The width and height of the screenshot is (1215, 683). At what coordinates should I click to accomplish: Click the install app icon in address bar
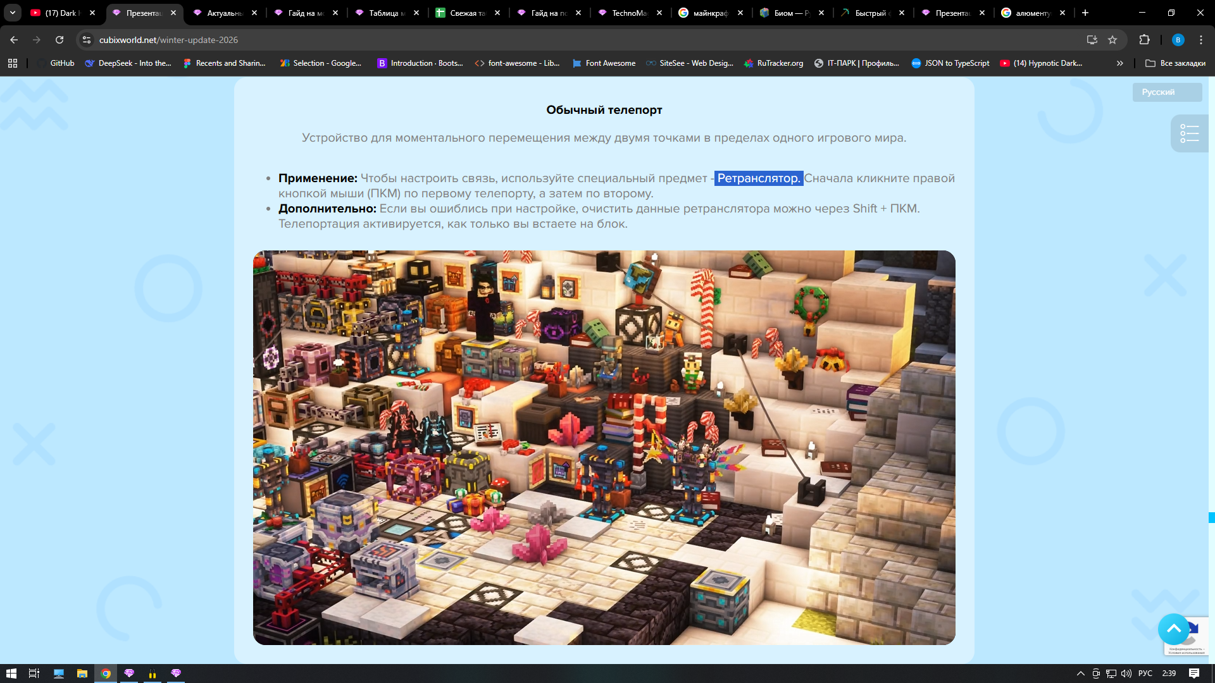pyautogui.click(x=1092, y=40)
